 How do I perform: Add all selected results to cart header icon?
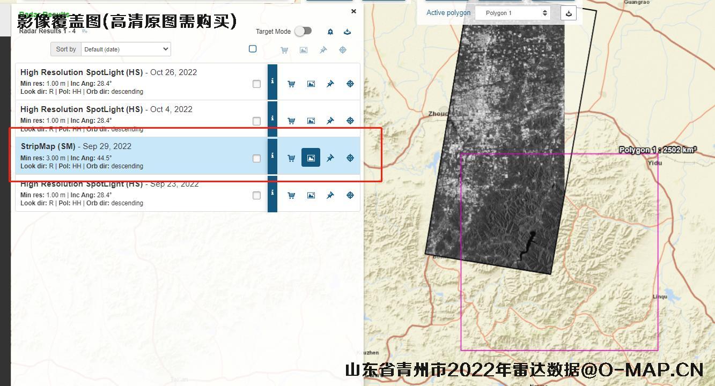pos(284,50)
